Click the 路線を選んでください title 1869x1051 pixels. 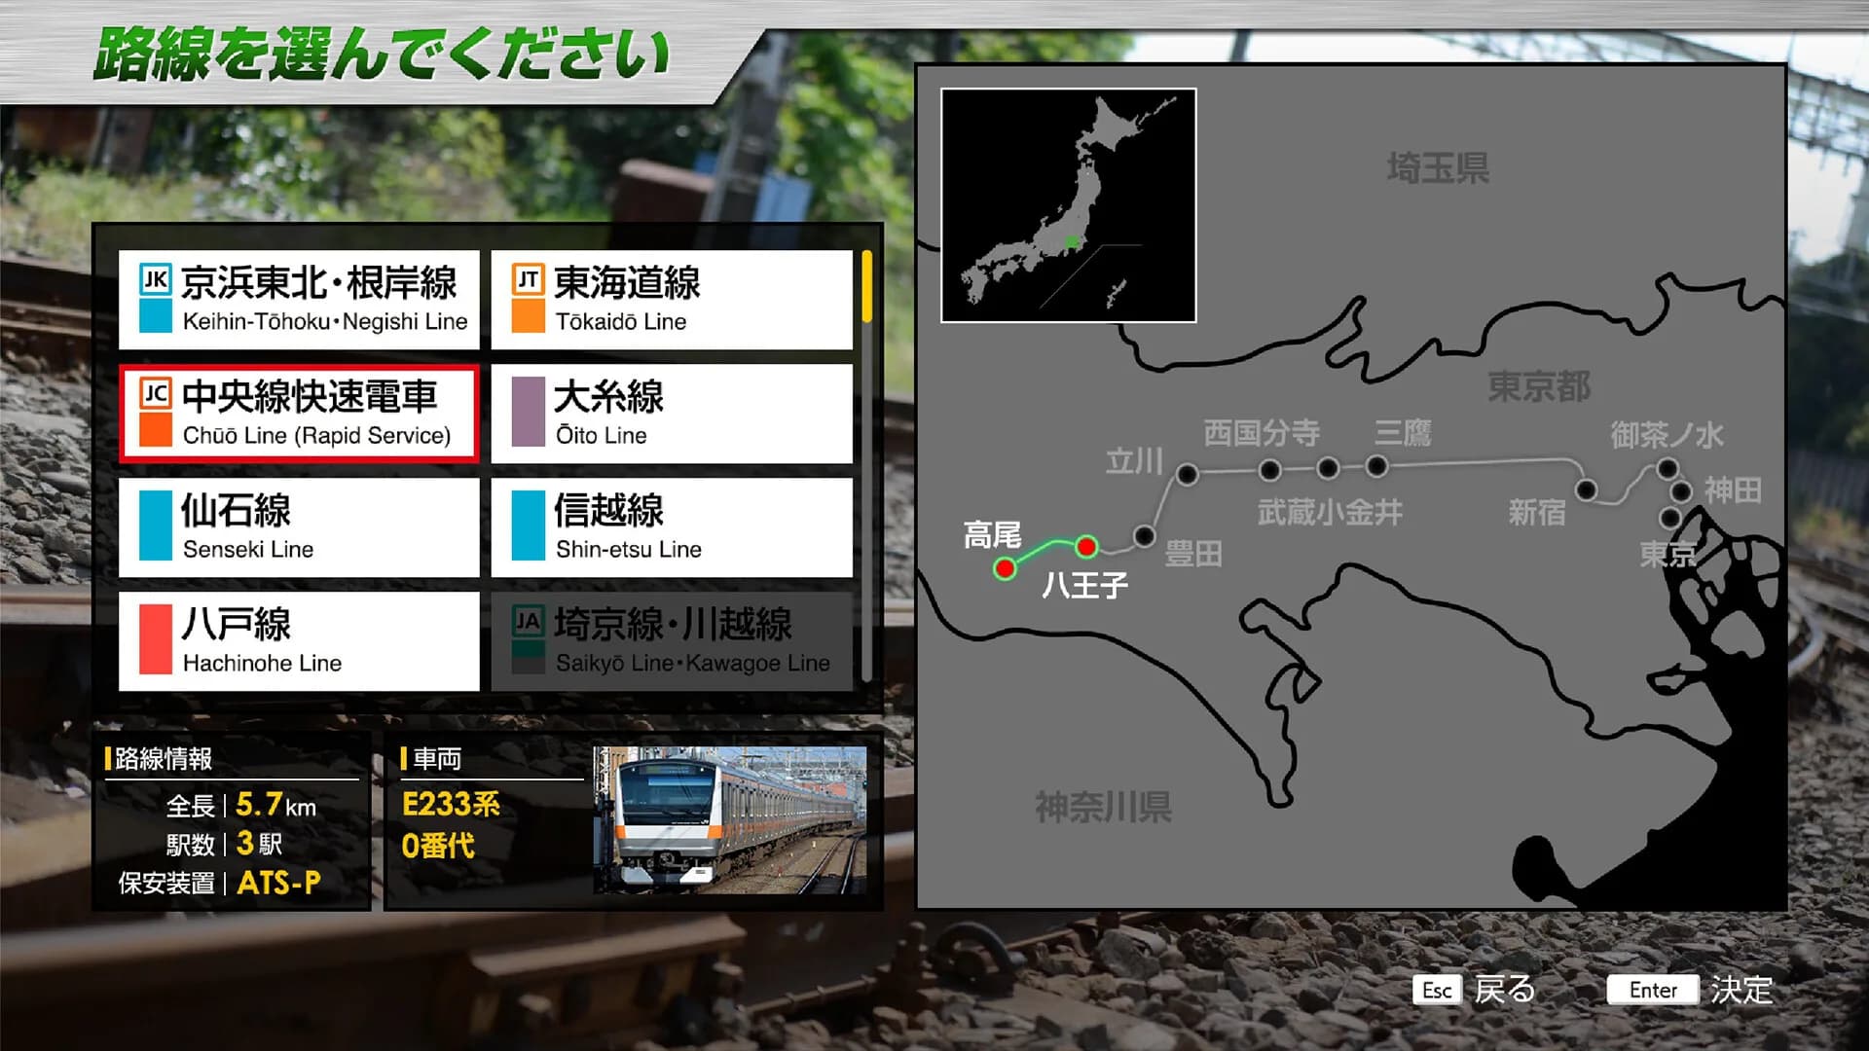382,54
